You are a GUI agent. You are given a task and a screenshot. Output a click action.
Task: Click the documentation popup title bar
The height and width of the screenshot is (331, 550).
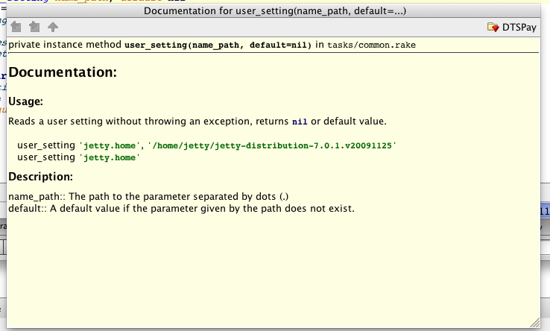pyautogui.click(x=274, y=11)
